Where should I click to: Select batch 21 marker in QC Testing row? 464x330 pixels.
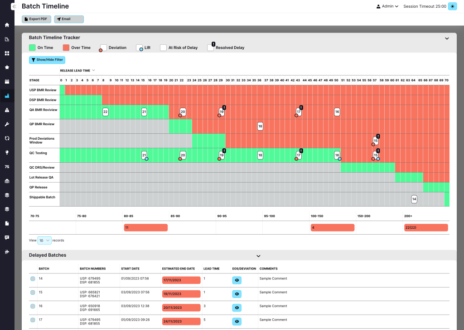(145, 156)
